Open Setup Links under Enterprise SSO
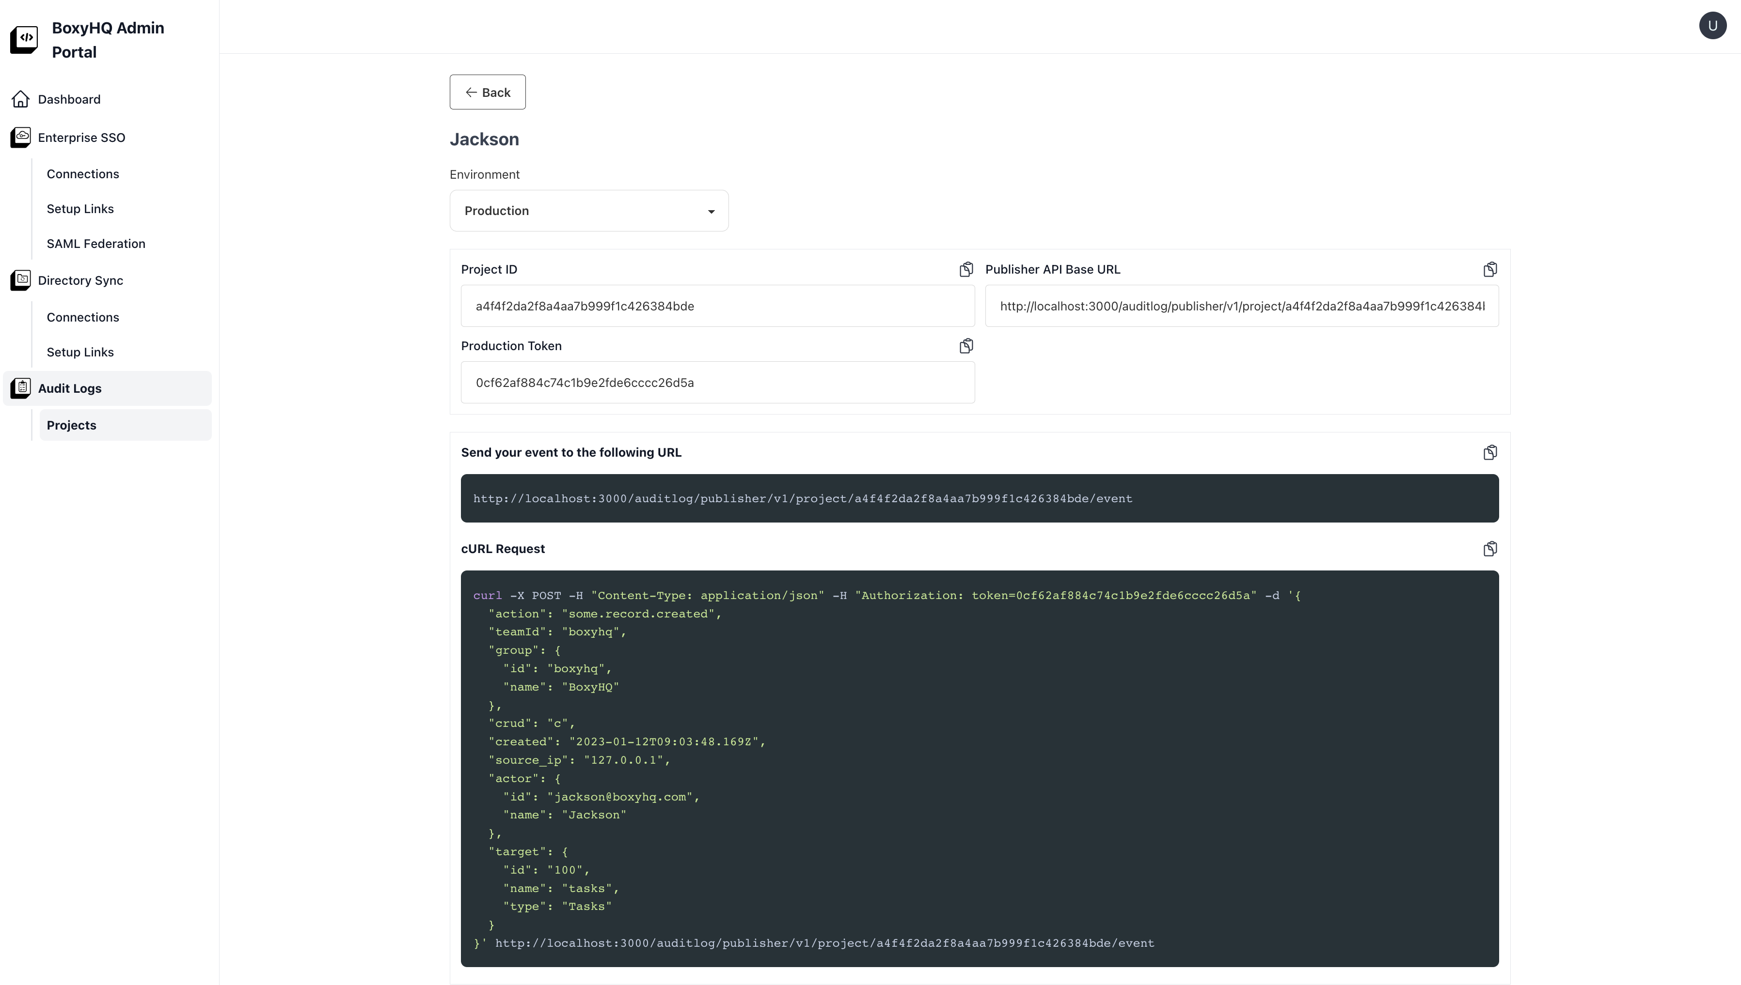 point(80,208)
